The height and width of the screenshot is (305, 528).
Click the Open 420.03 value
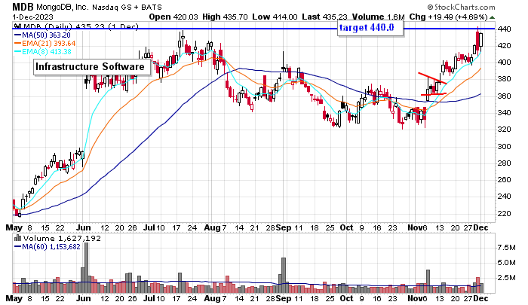173,17
